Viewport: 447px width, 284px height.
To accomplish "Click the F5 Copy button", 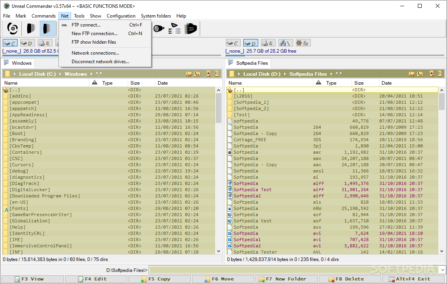I will (160, 279).
